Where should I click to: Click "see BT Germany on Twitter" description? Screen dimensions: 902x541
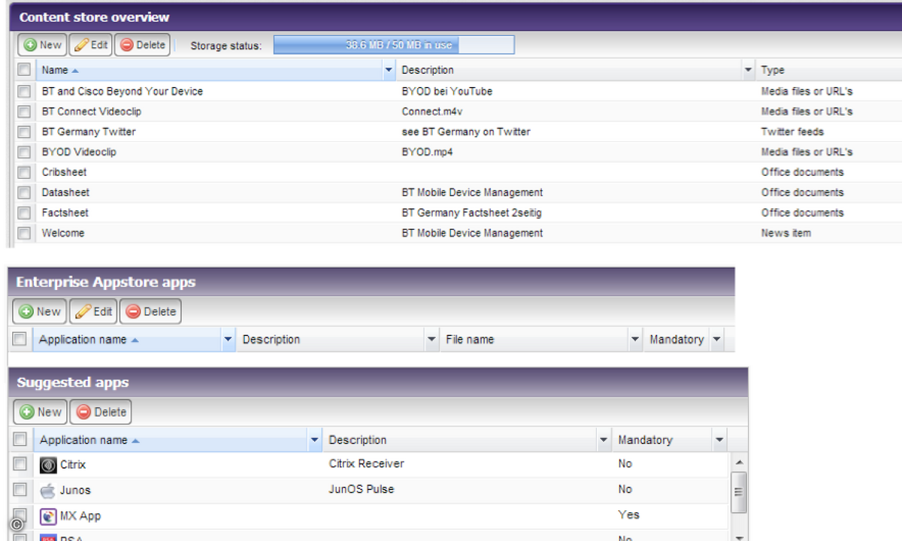pyautogui.click(x=466, y=131)
